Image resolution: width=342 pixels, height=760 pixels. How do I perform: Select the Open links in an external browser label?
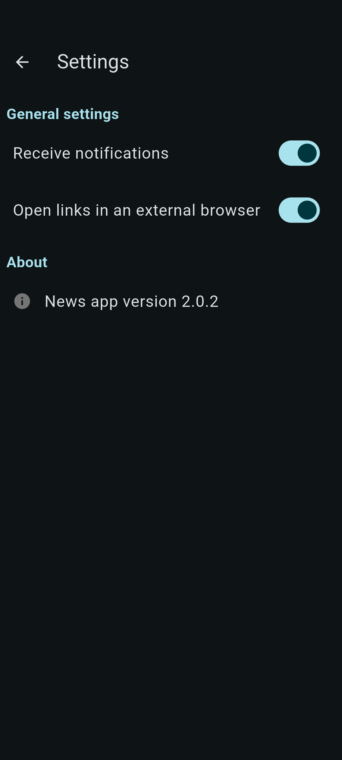coord(137,210)
